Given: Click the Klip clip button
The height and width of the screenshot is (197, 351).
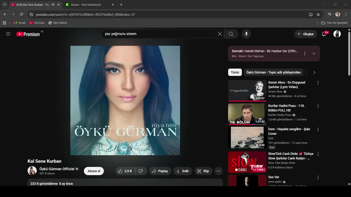Looking at the screenshot, I should pos(203,171).
